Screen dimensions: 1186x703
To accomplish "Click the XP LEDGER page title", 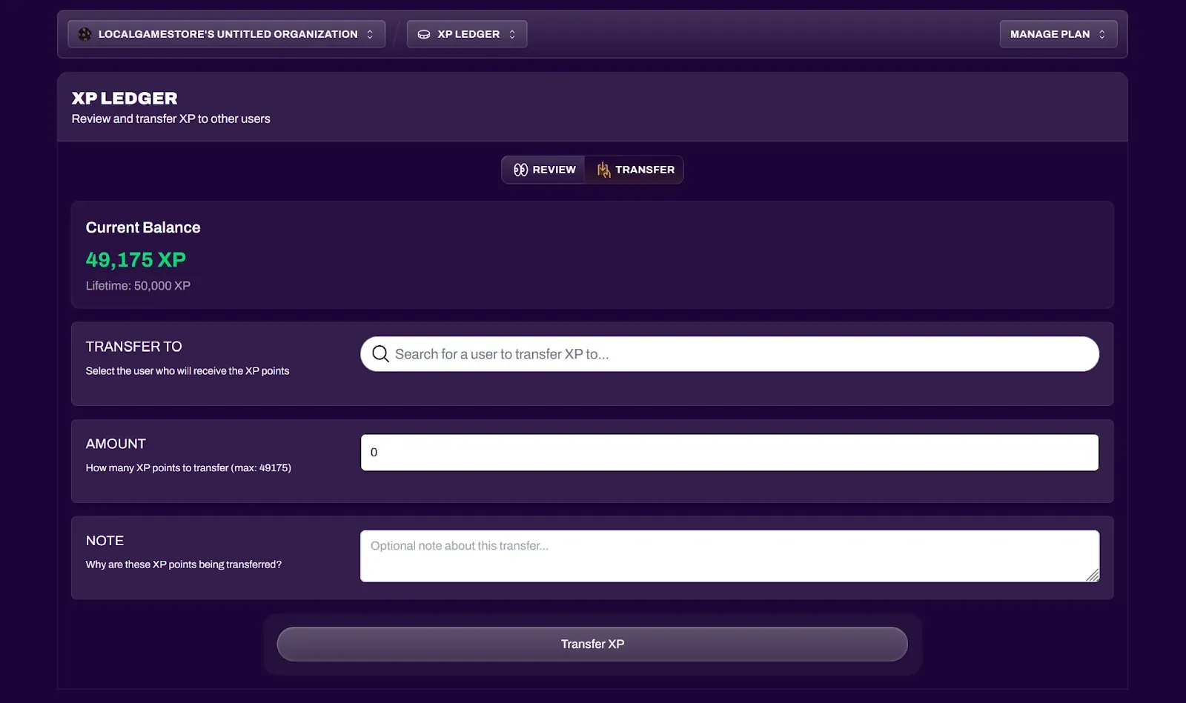I will pyautogui.click(x=124, y=97).
